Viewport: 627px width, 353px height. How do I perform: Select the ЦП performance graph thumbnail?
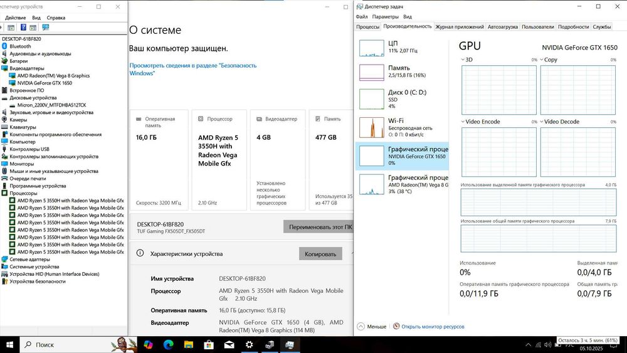[x=371, y=48]
